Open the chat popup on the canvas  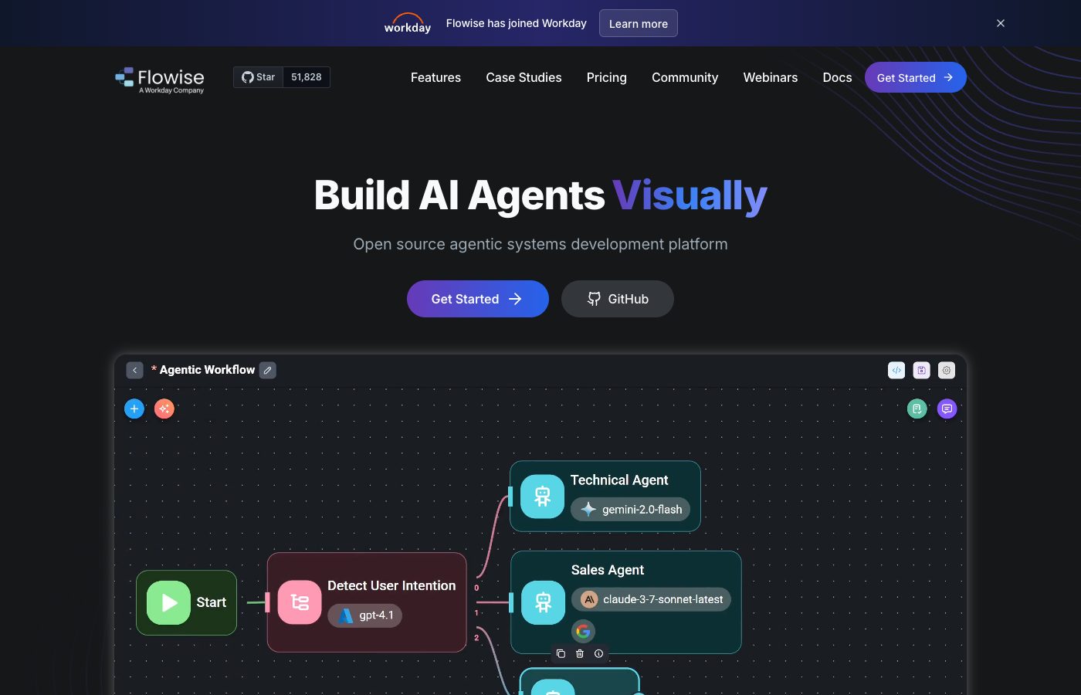(947, 409)
